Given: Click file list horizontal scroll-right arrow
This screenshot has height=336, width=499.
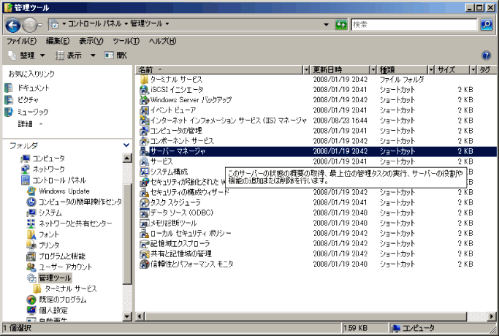Looking at the screenshot, I should (492, 316).
